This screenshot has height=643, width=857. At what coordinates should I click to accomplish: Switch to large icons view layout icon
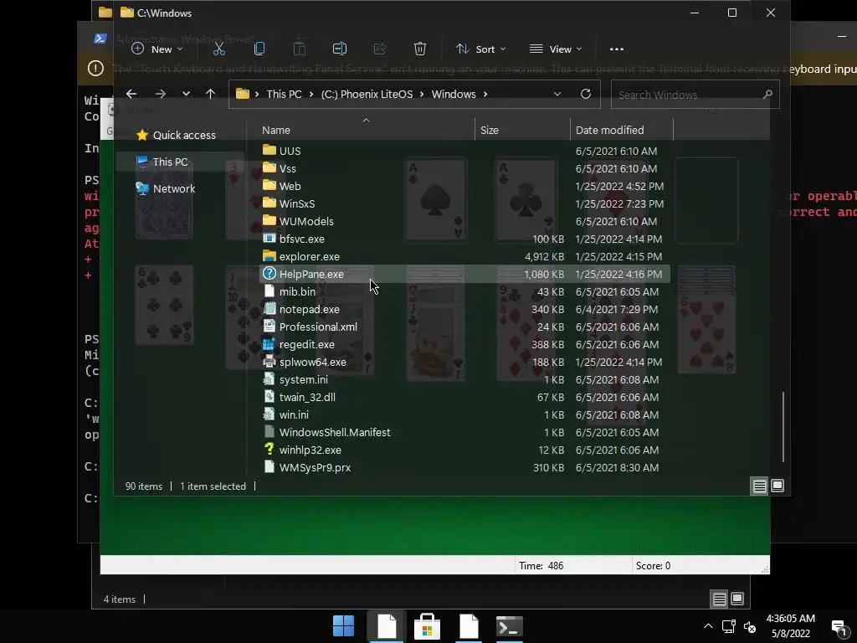point(777,486)
